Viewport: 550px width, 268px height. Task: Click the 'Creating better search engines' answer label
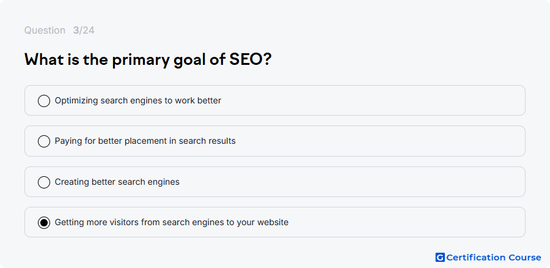coord(117,182)
